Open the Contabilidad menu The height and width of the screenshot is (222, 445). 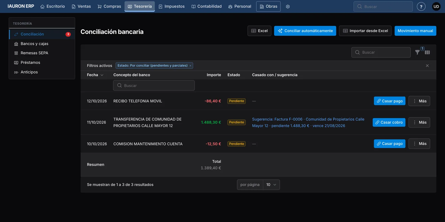pos(206,6)
